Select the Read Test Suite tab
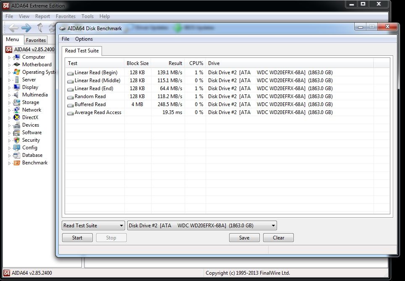The height and width of the screenshot is (281, 405). click(x=82, y=51)
